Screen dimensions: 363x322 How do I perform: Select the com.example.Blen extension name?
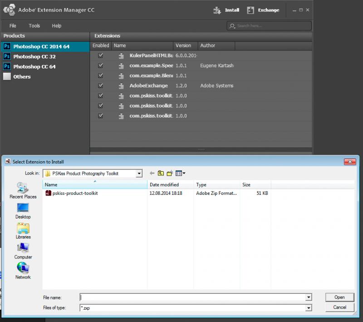pyautogui.click(x=151, y=75)
